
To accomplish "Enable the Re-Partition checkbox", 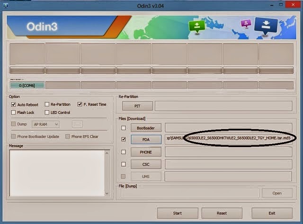I will click(x=47, y=104).
